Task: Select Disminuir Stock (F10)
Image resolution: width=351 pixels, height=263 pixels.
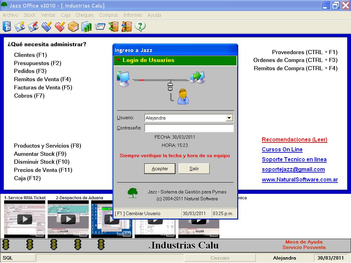Action: [x=41, y=162]
